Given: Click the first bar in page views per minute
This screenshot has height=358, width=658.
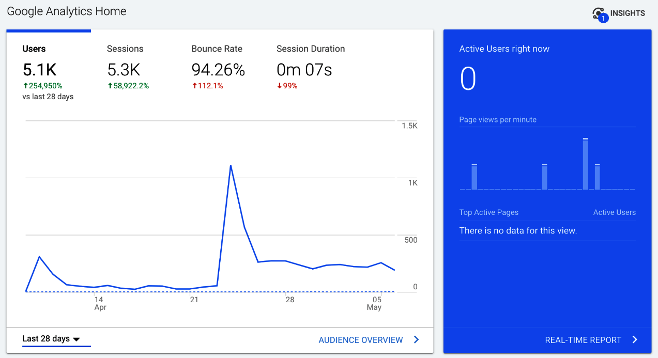Looking at the screenshot, I should click(x=474, y=177).
